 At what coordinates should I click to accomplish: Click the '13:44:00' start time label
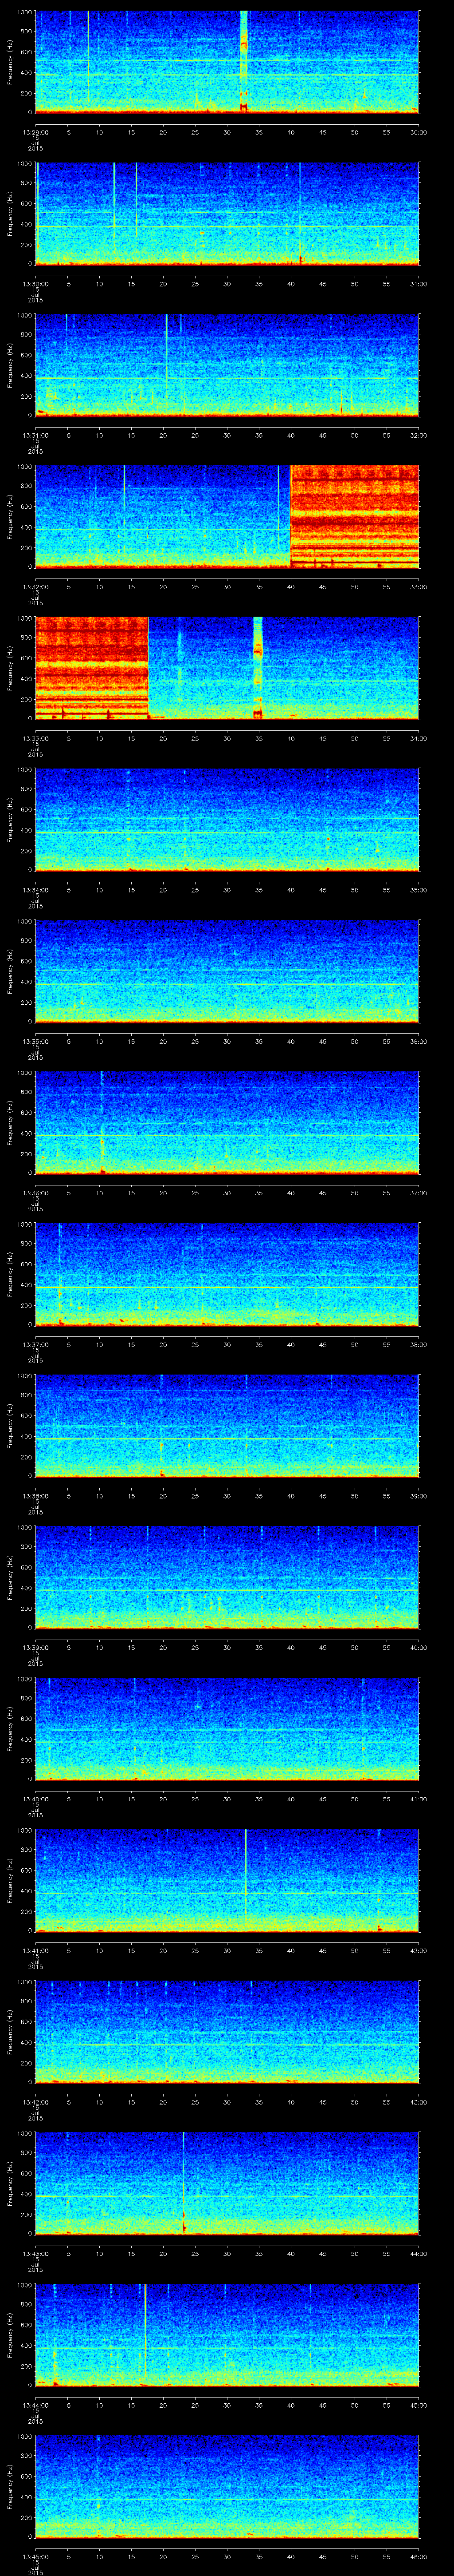(35, 2405)
